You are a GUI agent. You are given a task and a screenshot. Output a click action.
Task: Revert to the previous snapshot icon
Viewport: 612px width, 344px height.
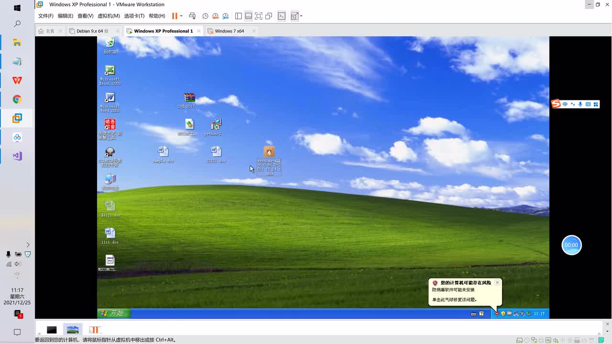pyautogui.click(x=215, y=16)
